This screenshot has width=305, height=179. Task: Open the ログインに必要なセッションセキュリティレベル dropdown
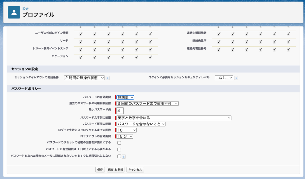point(223,78)
